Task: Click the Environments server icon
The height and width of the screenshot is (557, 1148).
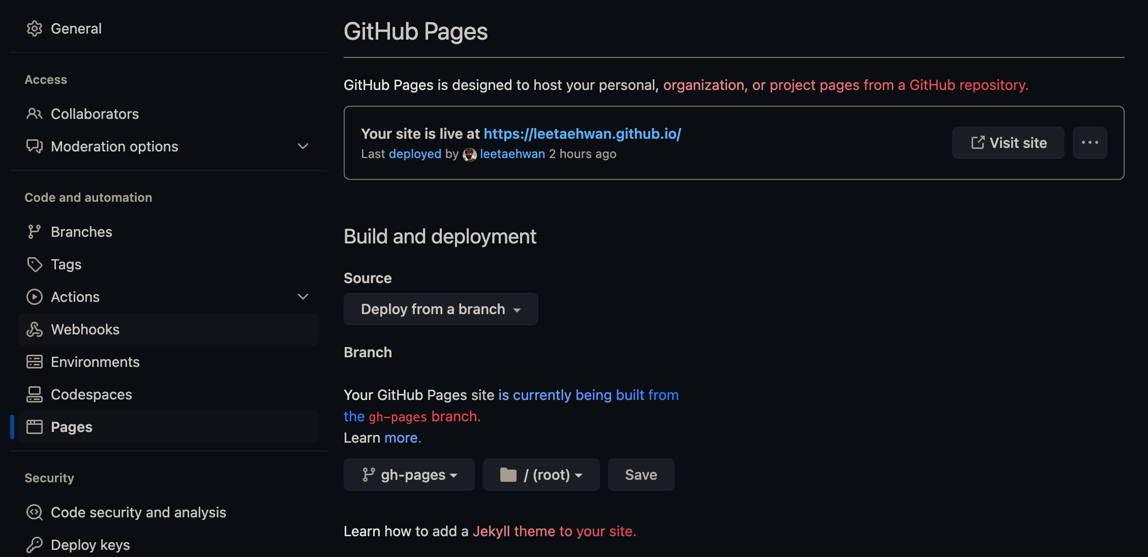Action: tap(34, 362)
